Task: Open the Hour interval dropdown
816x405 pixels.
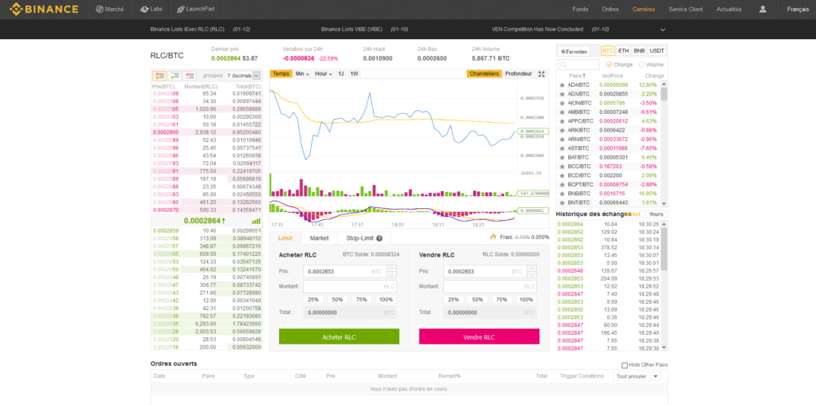Action: pyautogui.click(x=324, y=74)
